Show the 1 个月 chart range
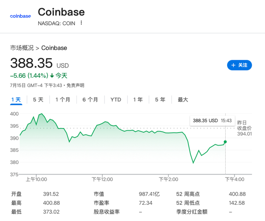Image resolution: width=265 pixels, height=221 pixels. (x=63, y=100)
